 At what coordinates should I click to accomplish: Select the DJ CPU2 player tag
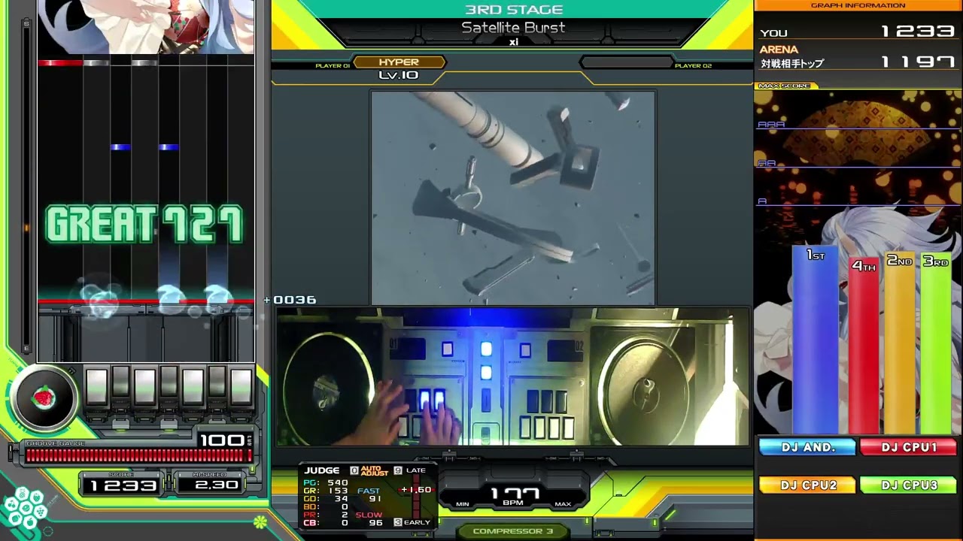click(x=807, y=485)
